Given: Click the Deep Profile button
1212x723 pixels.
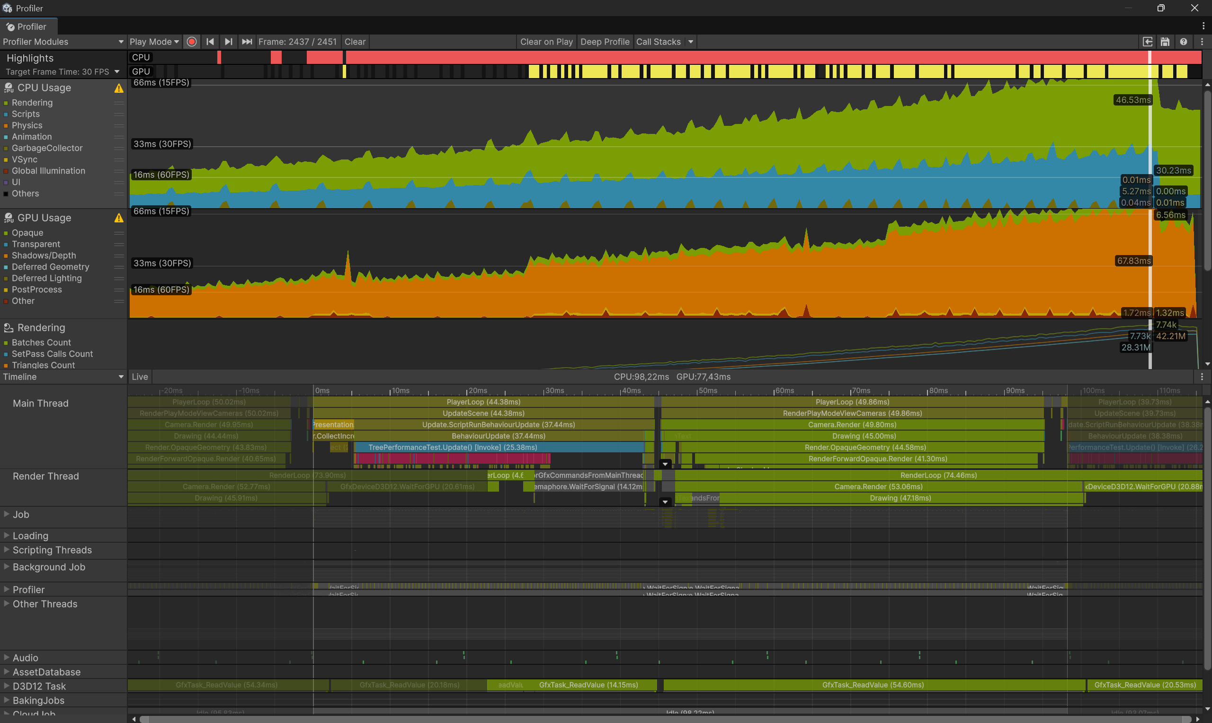Looking at the screenshot, I should point(604,42).
